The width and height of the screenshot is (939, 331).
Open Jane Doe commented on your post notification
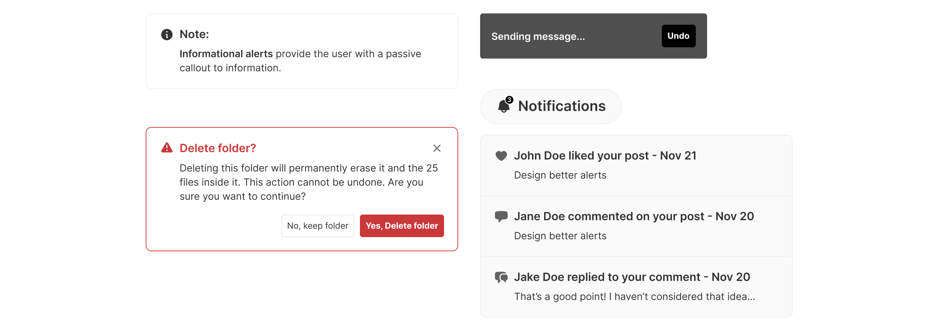(x=636, y=226)
